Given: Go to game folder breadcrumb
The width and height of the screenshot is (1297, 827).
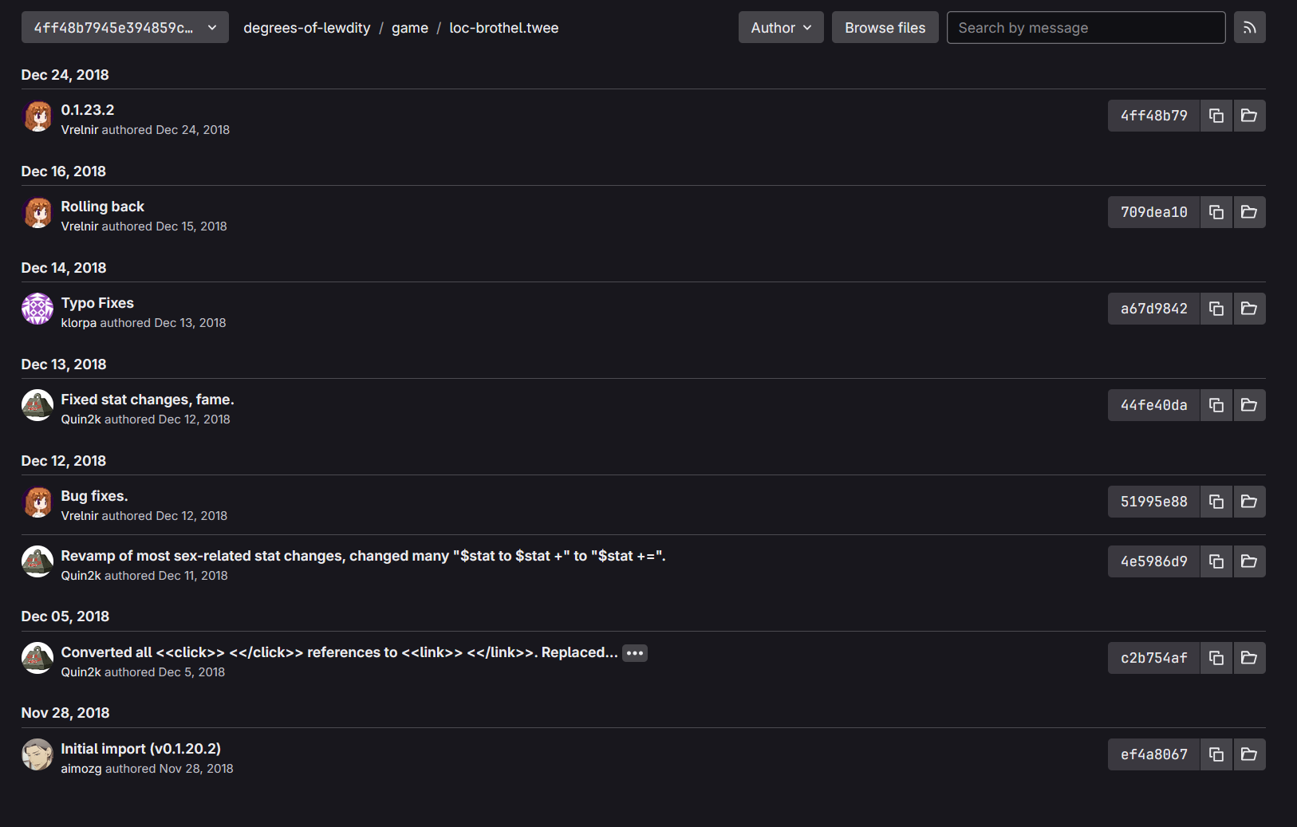Looking at the screenshot, I should pos(410,28).
